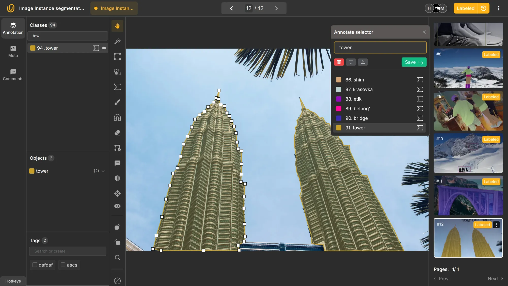The image size is (508, 286).
Task: Click the Hotkeys button
Action: 13,281
